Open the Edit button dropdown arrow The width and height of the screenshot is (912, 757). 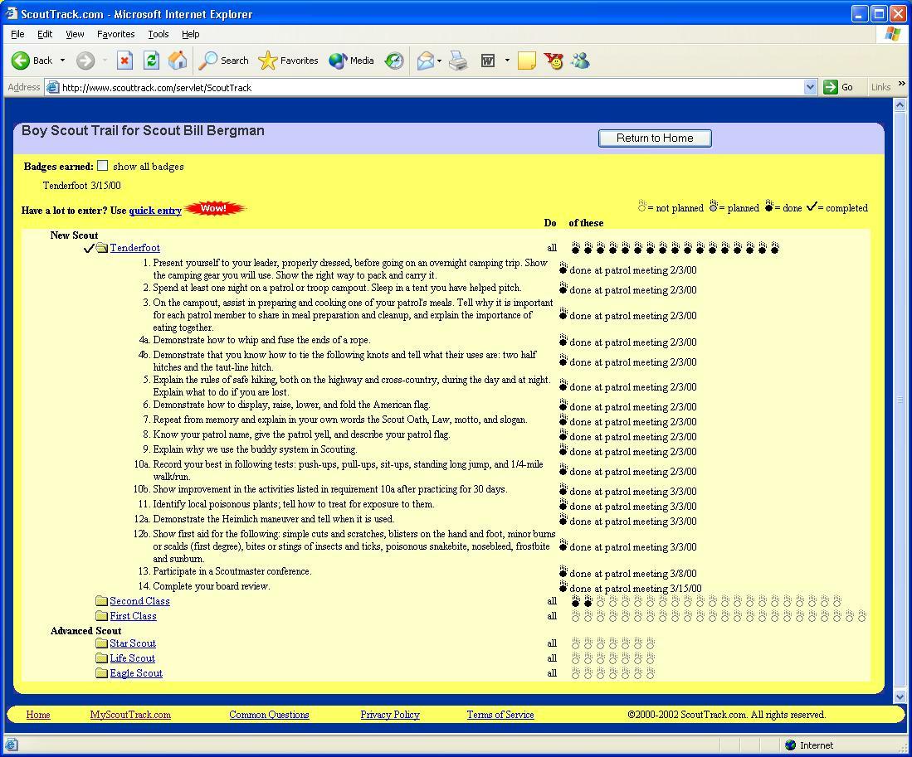coord(507,61)
